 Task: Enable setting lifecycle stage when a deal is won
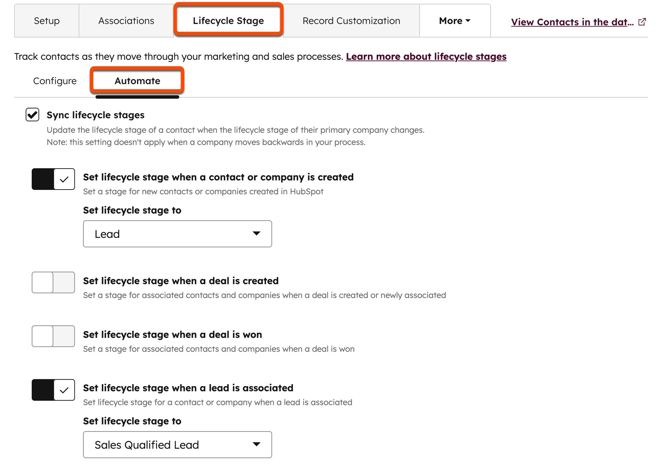53,336
